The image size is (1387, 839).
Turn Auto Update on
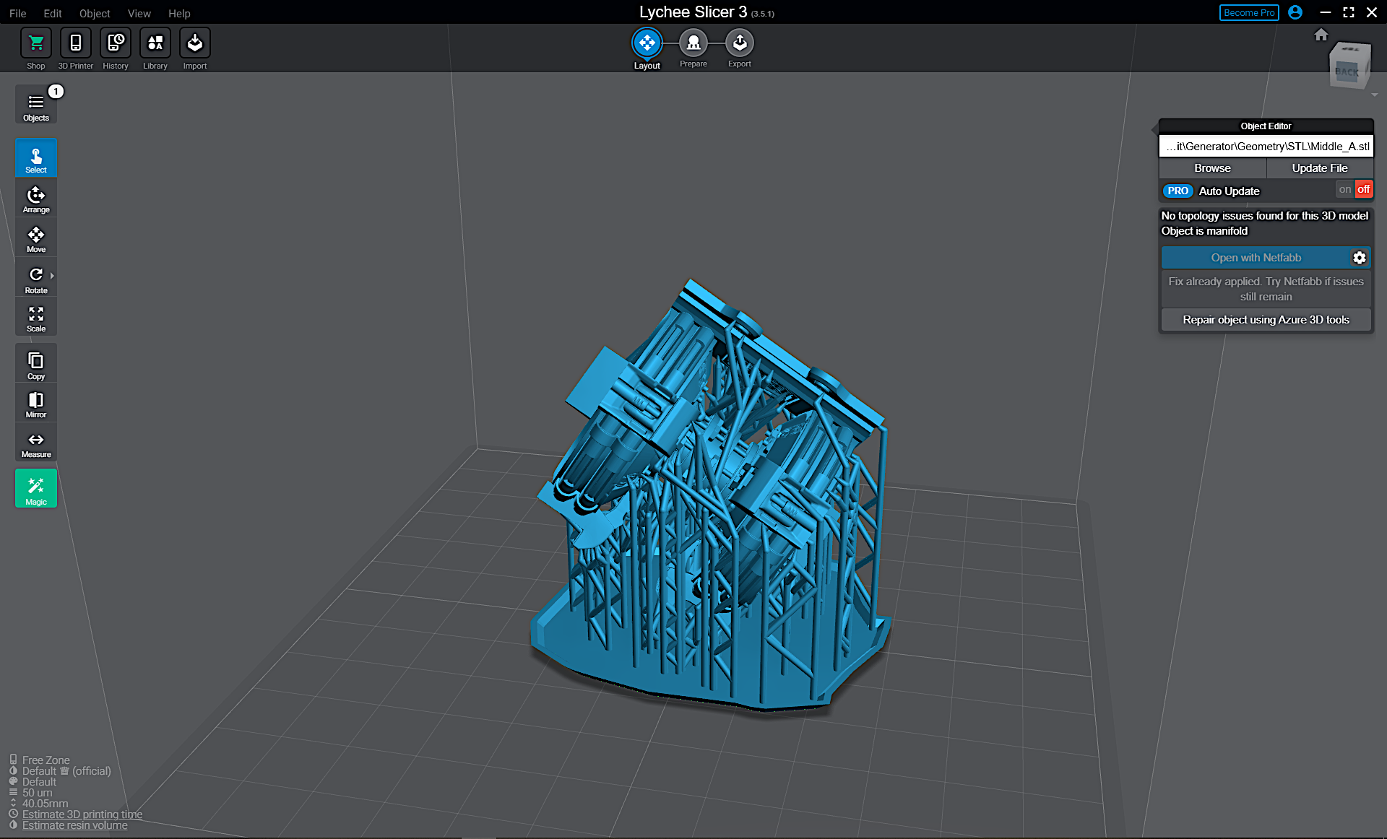click(x=1344, y=190)
